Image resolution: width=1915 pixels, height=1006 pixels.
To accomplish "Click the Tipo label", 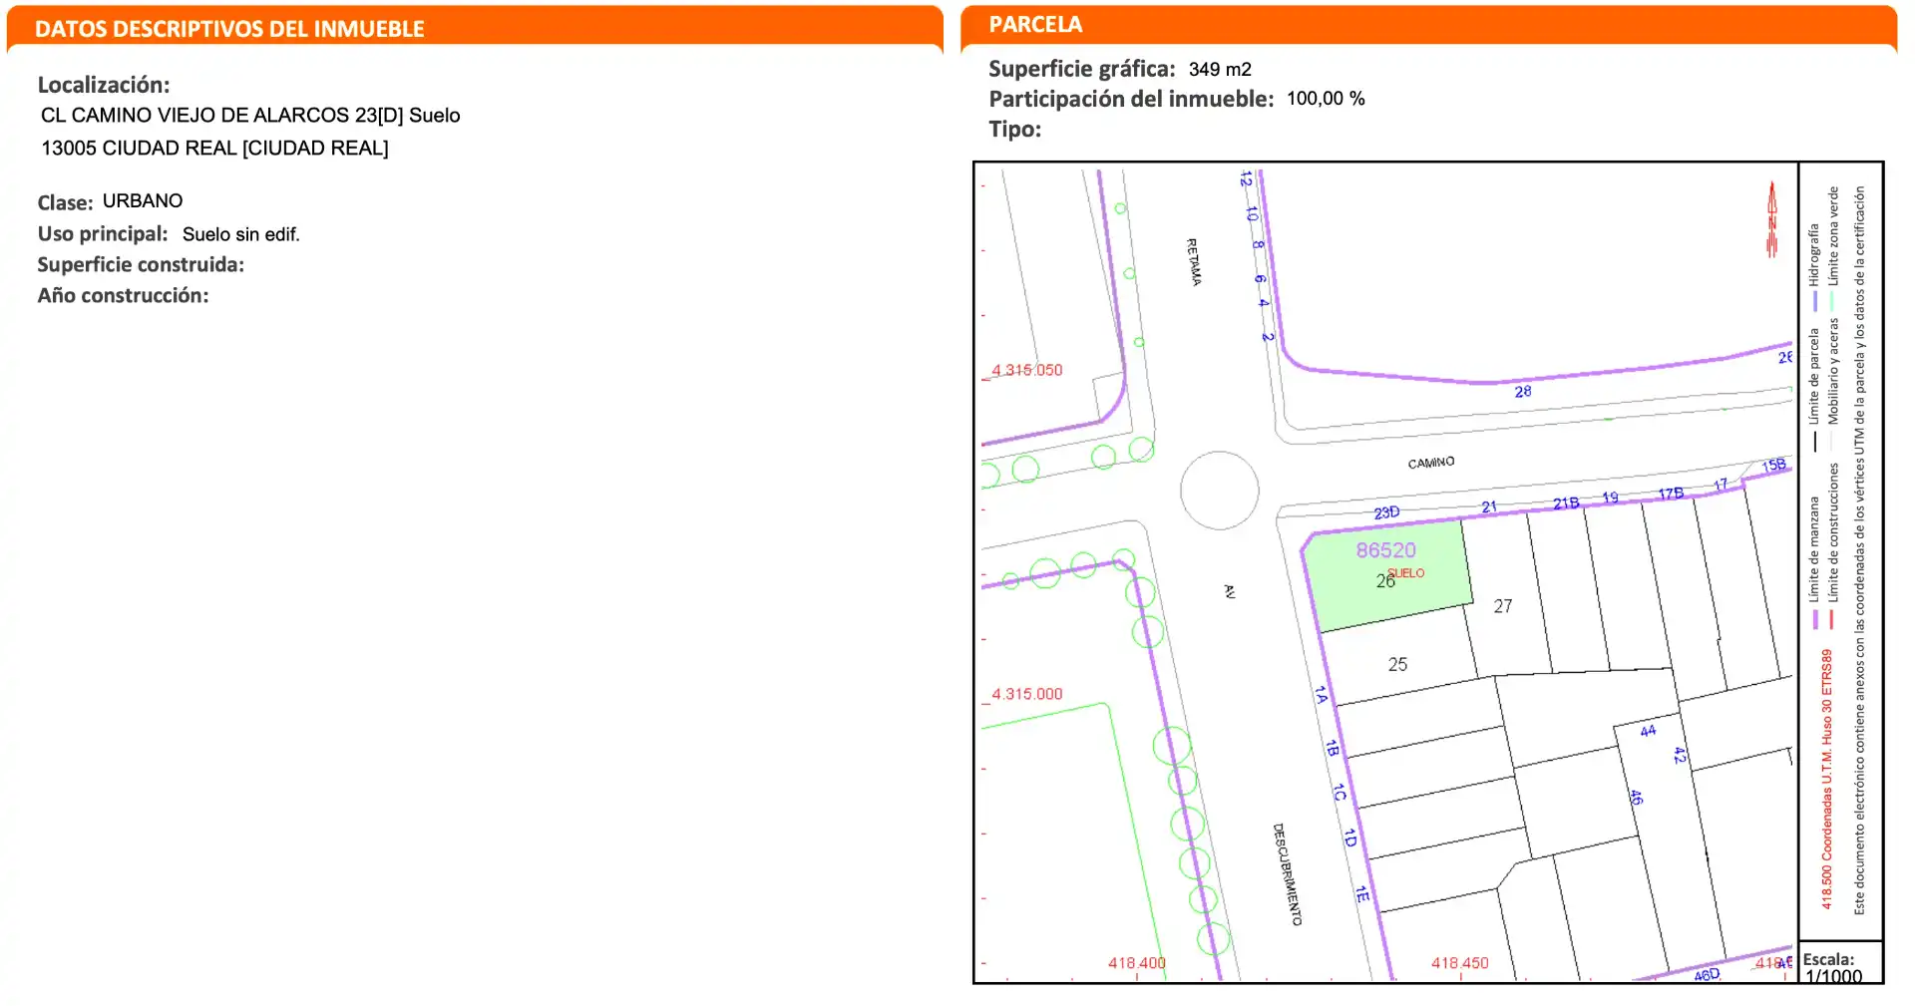I will (1014, 130).
